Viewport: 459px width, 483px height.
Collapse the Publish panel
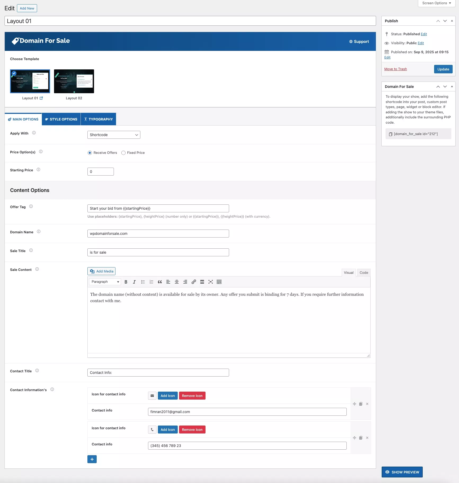pos(452,21)
